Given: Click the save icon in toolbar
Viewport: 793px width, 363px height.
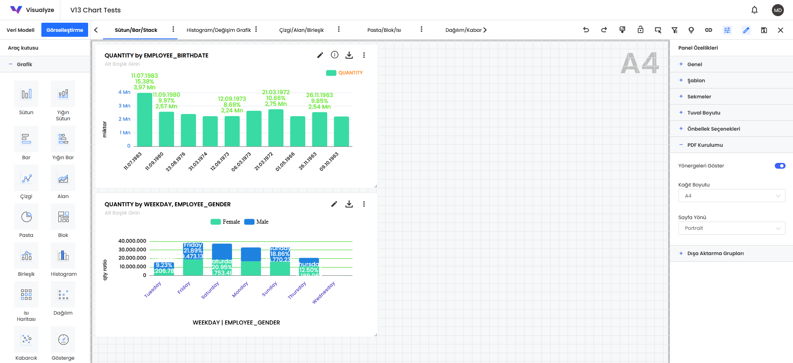Looking at the screenshot, I should (x=764, y=30).
